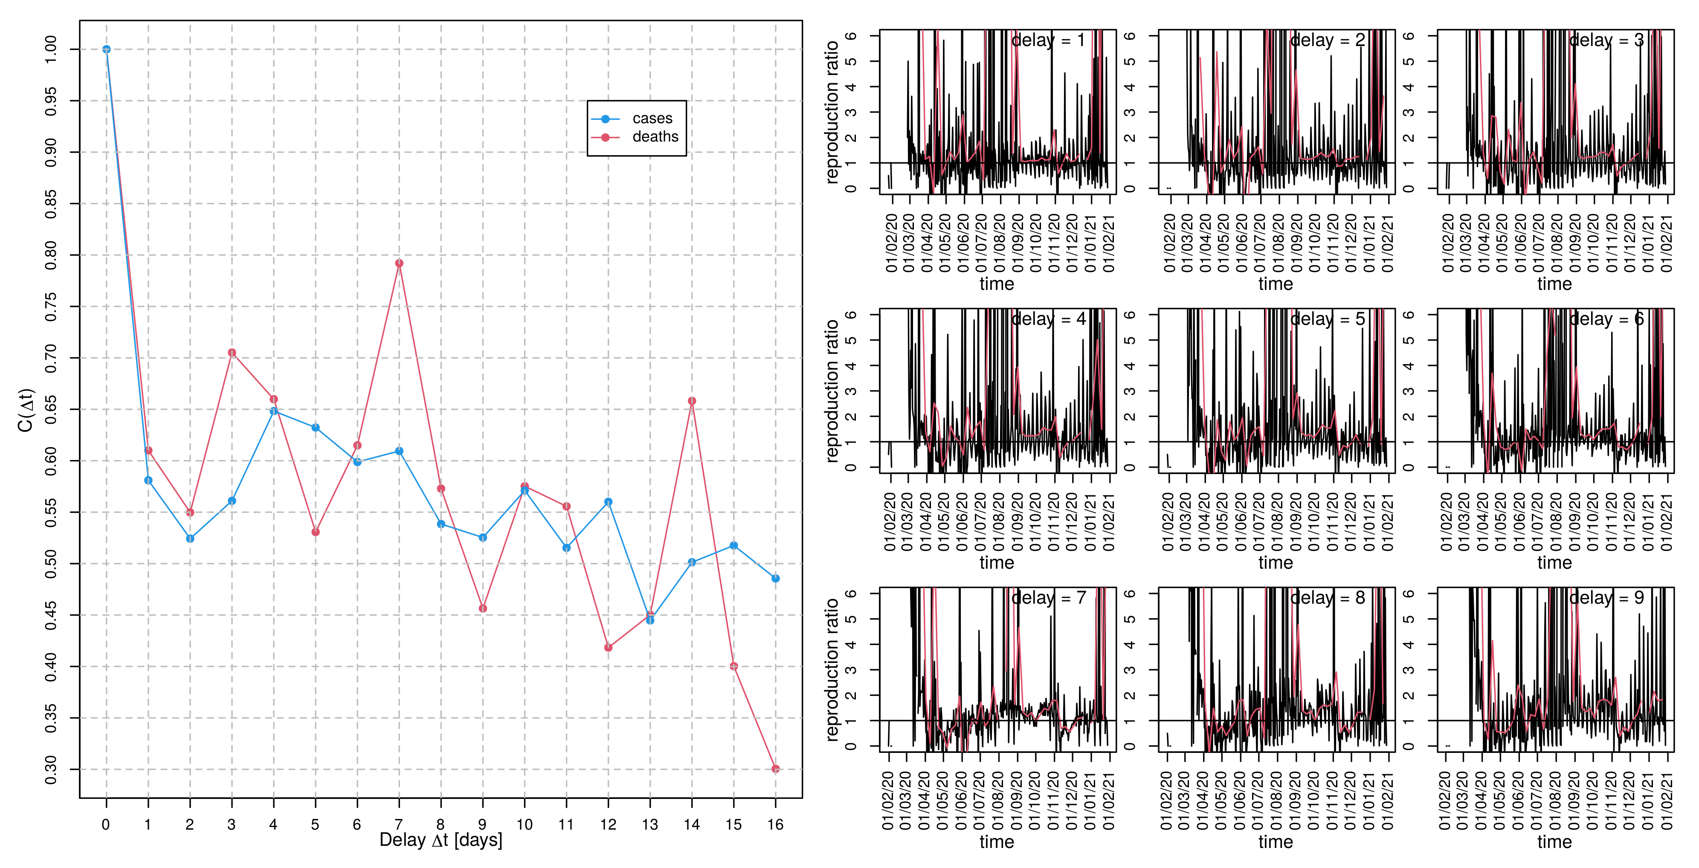
Task: Click 'time' axis label under delay = 8 panel
Action: point(1275,842)
